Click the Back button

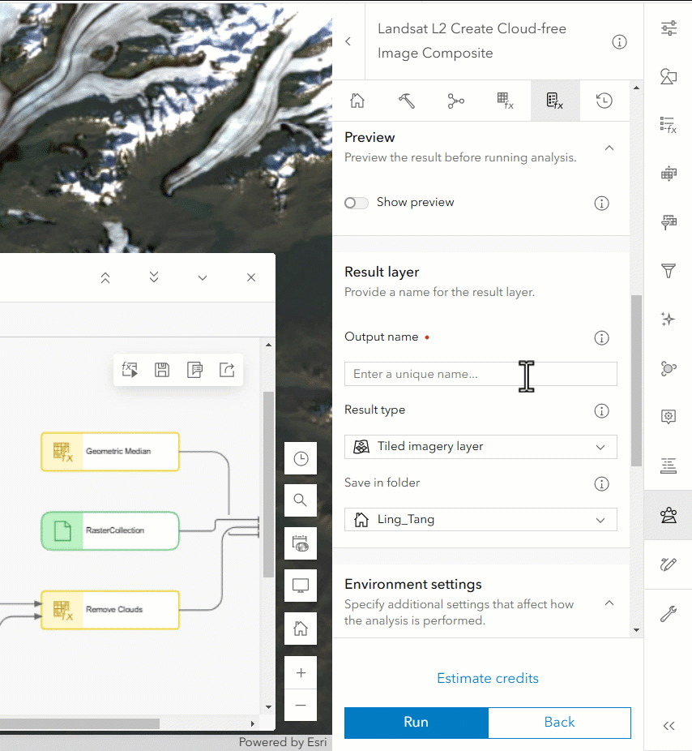pyautogui.click(x=559, y=723)
